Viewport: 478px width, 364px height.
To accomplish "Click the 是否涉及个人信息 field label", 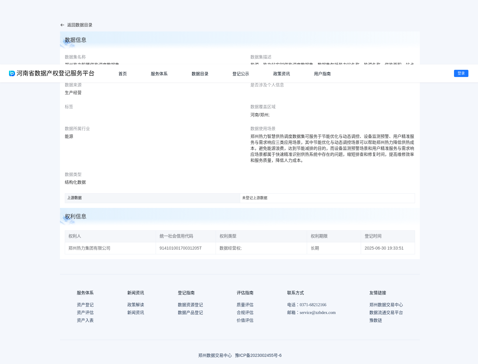I will click(267, 85).
